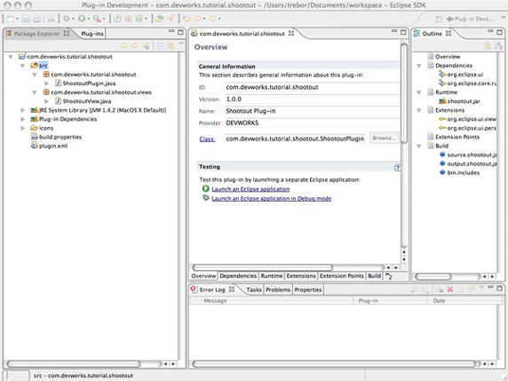Switch to the Tasks view tab
The height and width of the screenshot is (381, 508).
pyautogui.click(x=254, y=290)
